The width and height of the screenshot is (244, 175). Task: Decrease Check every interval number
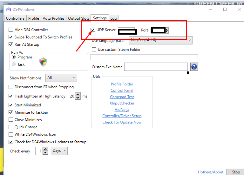coord(45,153)
